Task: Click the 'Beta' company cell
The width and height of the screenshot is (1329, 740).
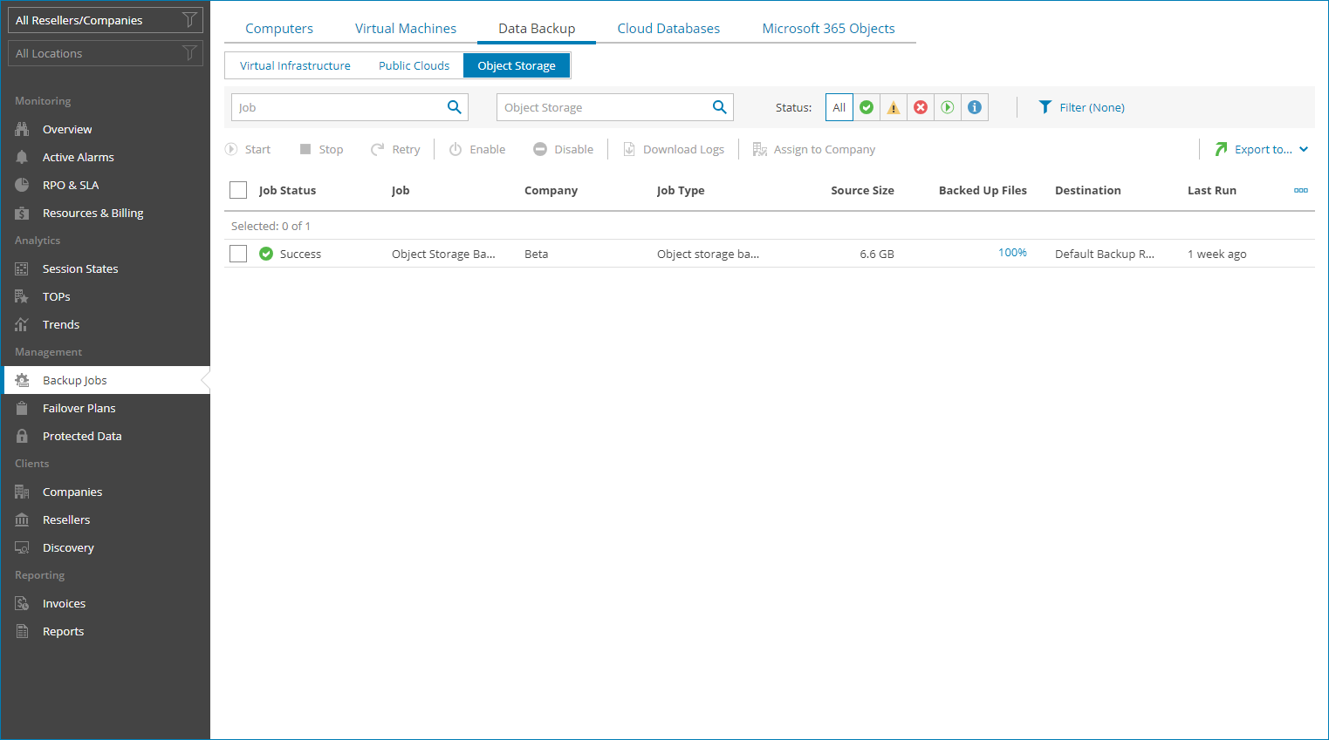Action: click(x=536, y=254)
